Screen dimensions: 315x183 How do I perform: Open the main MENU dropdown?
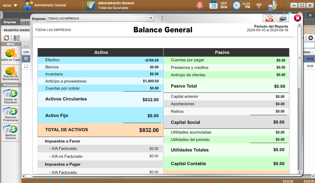[x=10, y=5]
